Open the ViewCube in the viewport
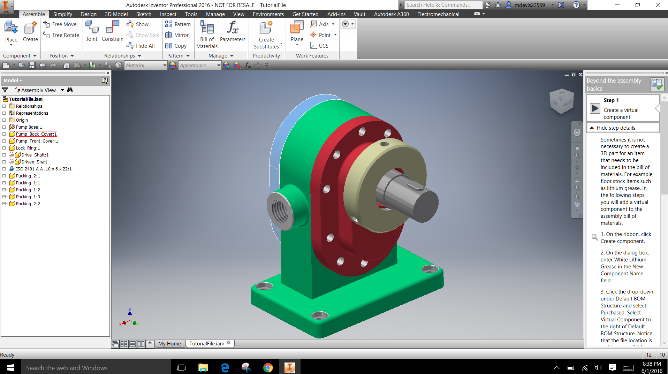Image resolution: width=668 pixels, height=374 pixels. (x=561, y=101)
